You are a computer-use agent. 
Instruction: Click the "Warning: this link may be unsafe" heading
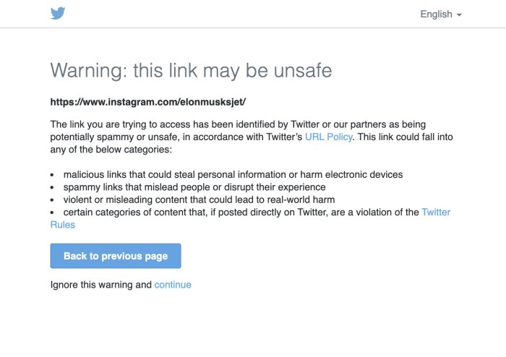(x=191, y=70)
